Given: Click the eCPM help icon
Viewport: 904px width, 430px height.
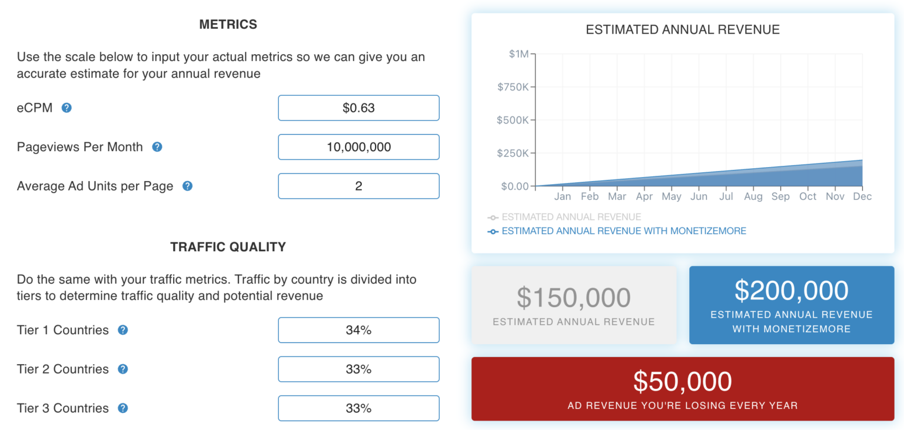Looking at the screenshot, I should 66,108.
